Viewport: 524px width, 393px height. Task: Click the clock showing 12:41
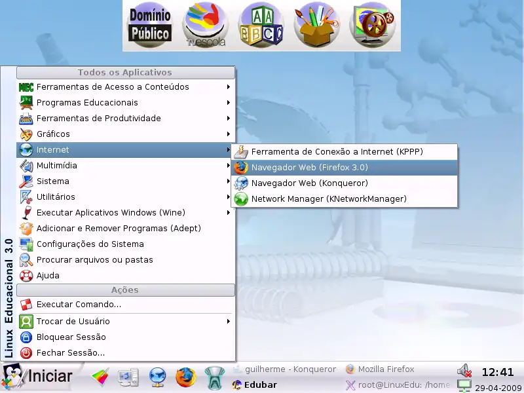[x=498, y=372]
